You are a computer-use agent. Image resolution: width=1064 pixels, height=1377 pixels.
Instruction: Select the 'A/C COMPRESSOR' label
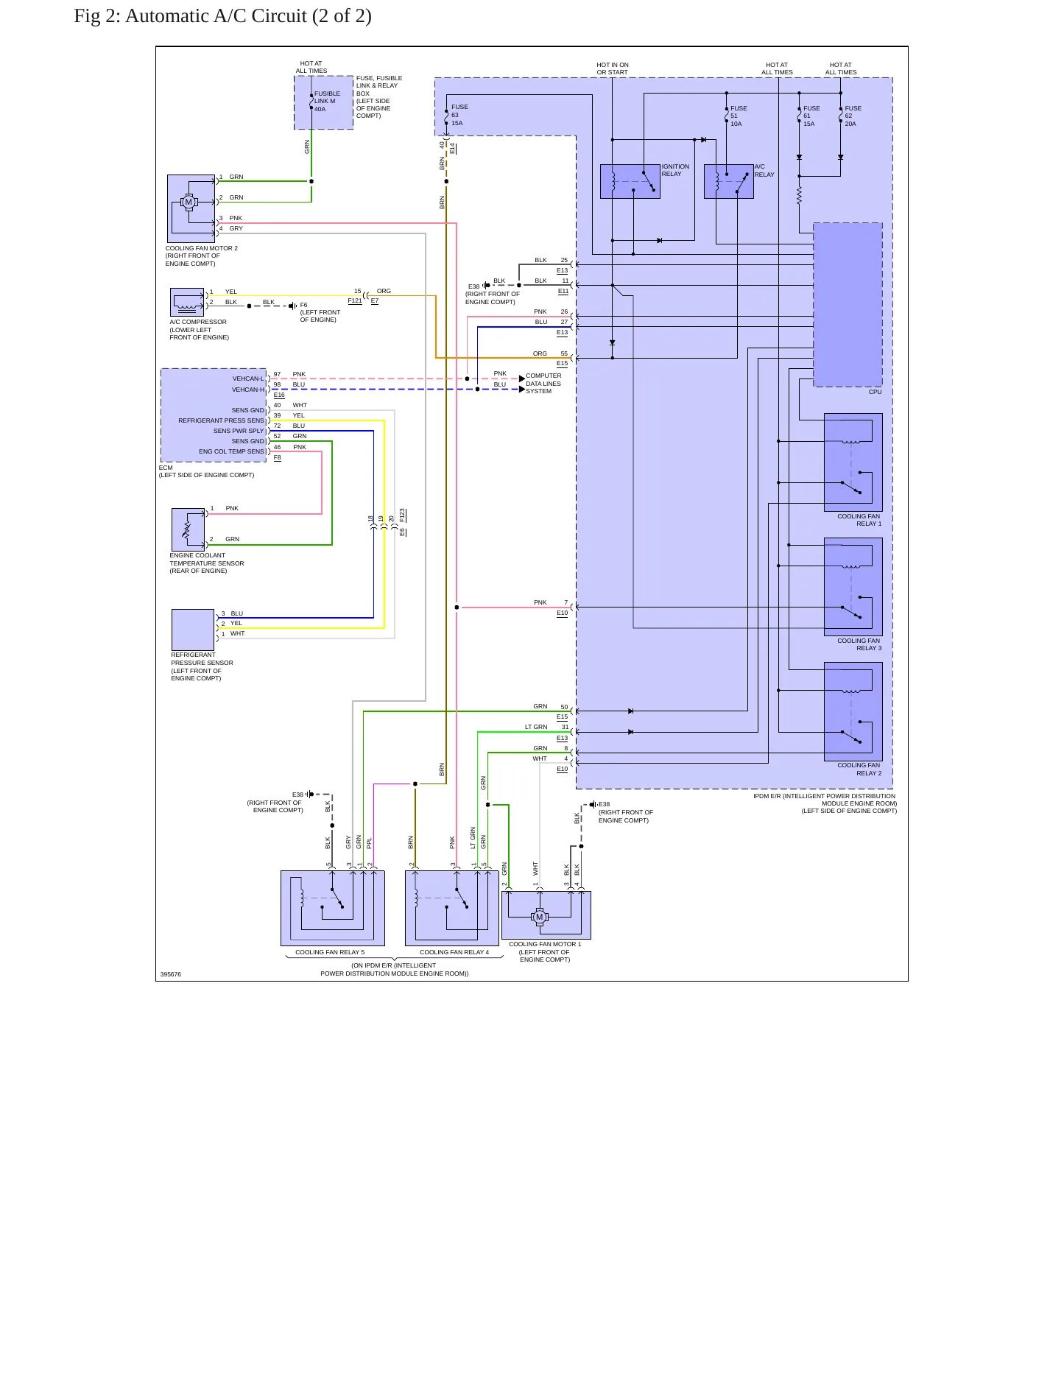click(x=198, y=322)
